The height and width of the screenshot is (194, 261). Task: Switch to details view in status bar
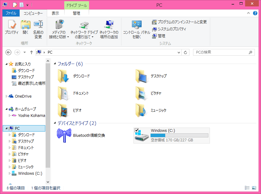[x=247, y=188]
